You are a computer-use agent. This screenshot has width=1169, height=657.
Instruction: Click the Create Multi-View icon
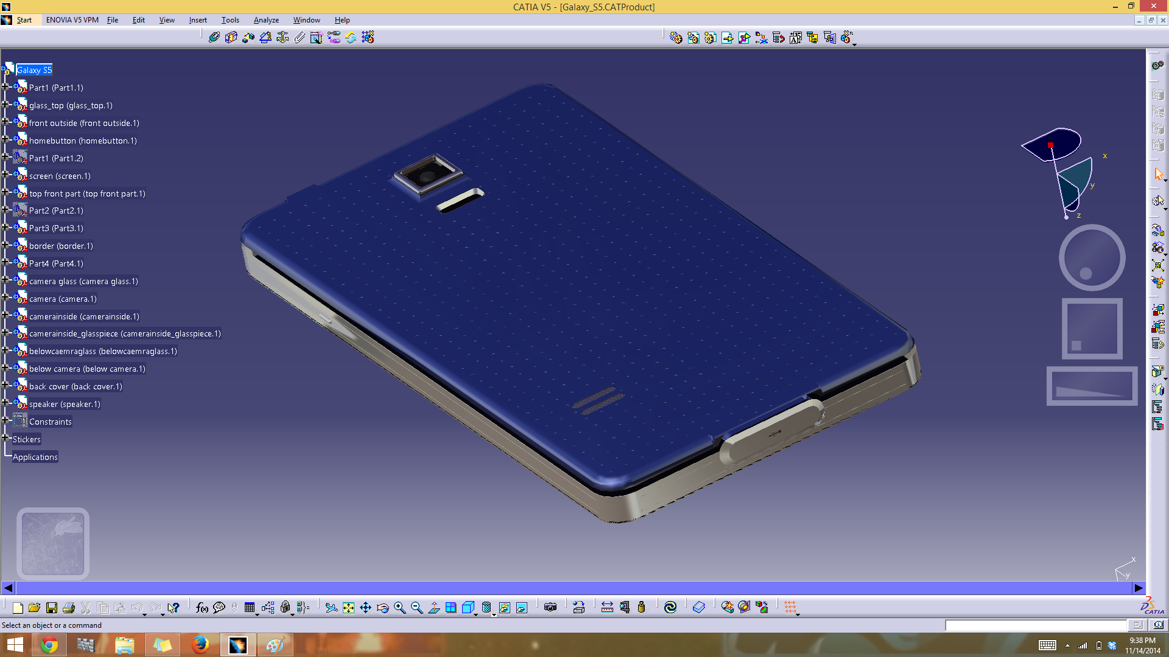tap(451, 607)
